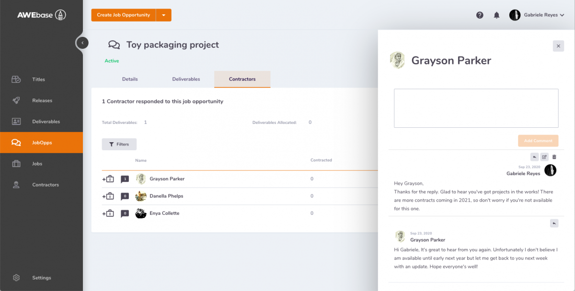
Task: Open comments icon for Grayson Parker row
Action: 125,179
